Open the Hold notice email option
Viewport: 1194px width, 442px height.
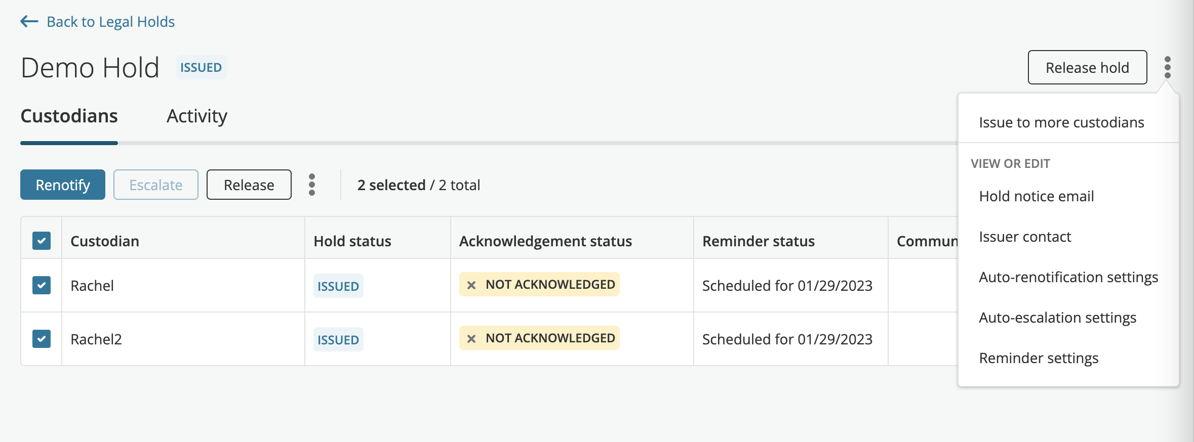[1036, 196]
